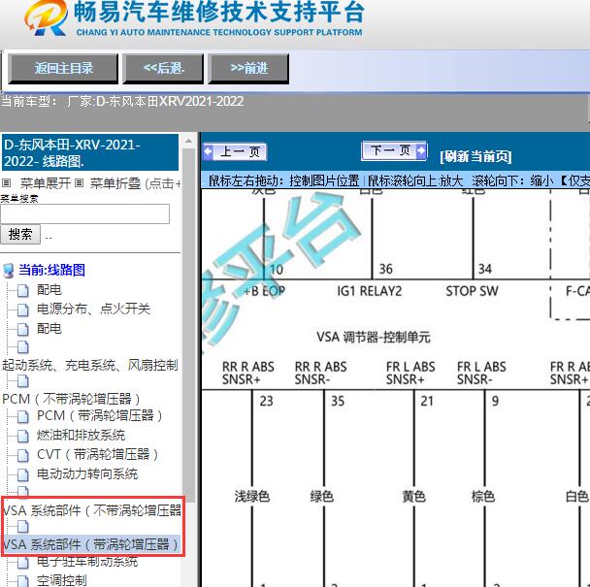Collapse all menus via 菜单折叠
Image resolution: width=590 pixels, height=587 pixels.
[x=115, y=183]
